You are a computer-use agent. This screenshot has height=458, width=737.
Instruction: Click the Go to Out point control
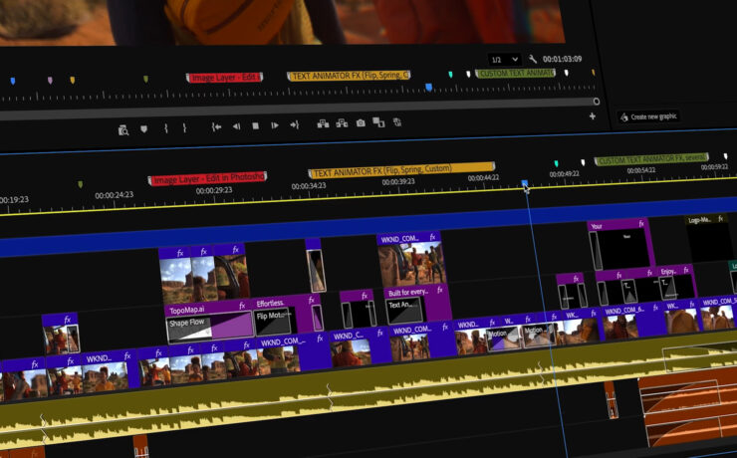(294, 124)
